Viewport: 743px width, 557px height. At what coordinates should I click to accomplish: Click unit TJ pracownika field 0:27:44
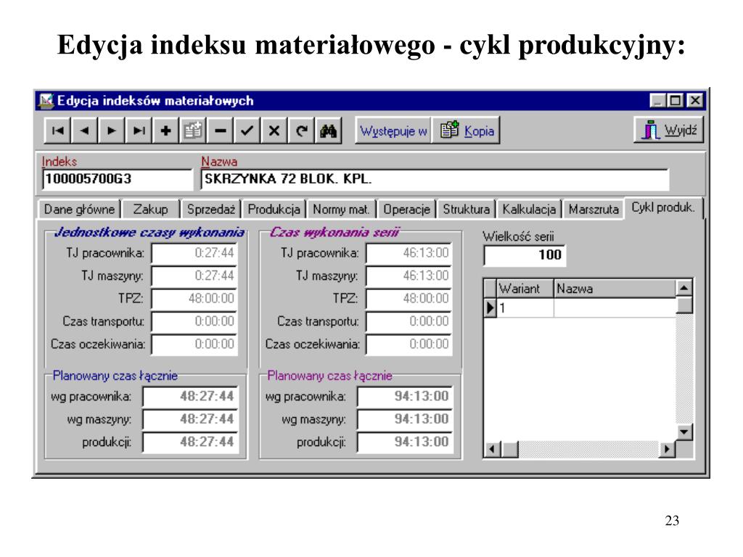(x=194, y=253)
